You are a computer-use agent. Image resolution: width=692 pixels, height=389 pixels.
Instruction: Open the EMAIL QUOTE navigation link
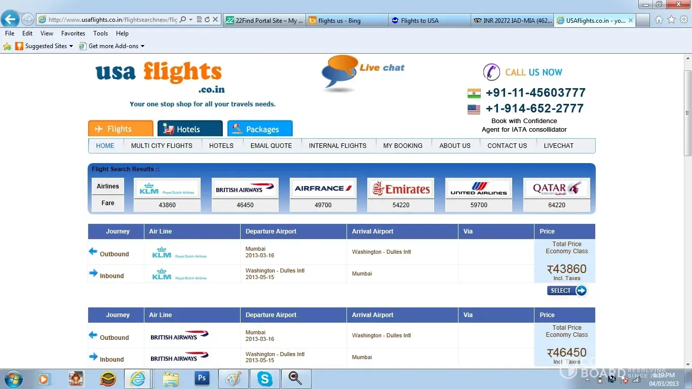pyautogui.click(x=271, y=145)
